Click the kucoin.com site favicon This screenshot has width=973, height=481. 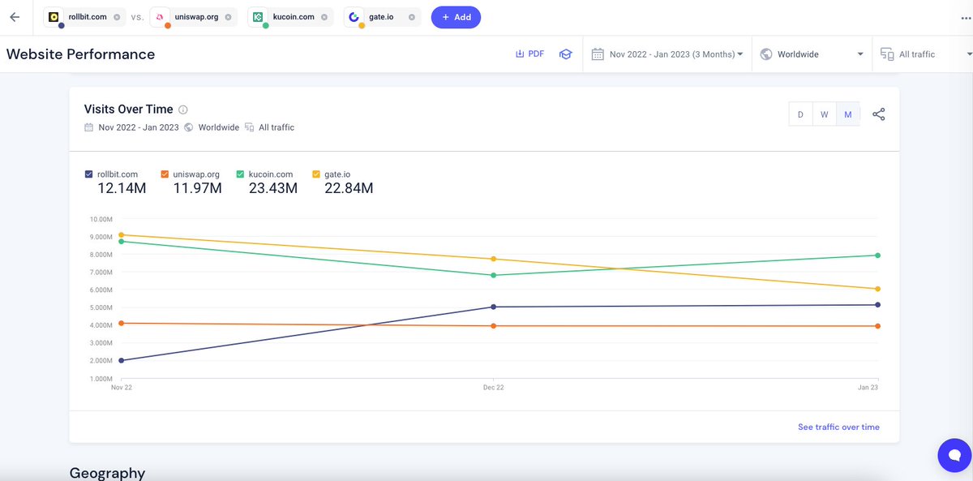[x=258, y=17]
